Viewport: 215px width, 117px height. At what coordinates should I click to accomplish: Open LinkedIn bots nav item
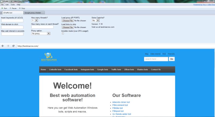(x=55, y=70)
